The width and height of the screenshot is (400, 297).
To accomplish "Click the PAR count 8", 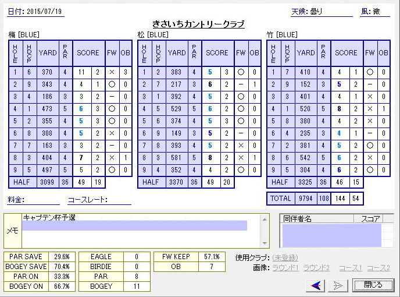I will tap(137, 277).
